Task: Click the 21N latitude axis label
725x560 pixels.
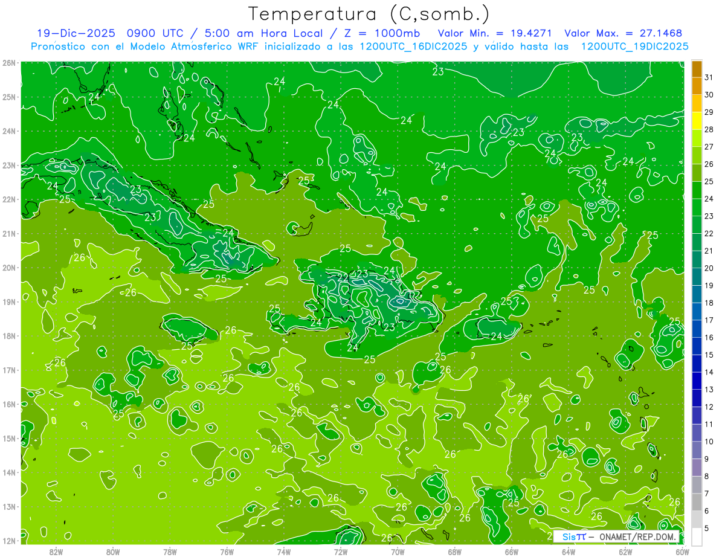Action: click(x=9, y=233)
